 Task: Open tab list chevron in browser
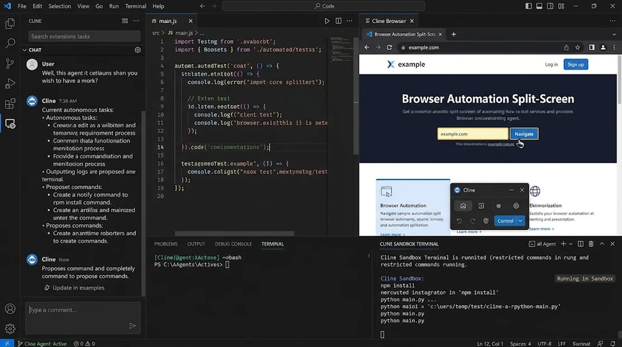click(x=614, y=34)
